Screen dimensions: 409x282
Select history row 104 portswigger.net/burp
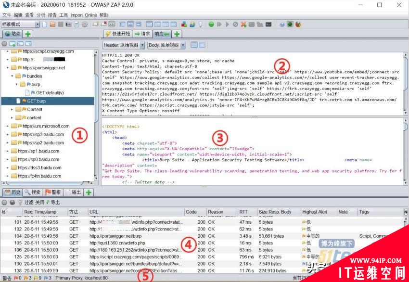(x=202, y=236)
